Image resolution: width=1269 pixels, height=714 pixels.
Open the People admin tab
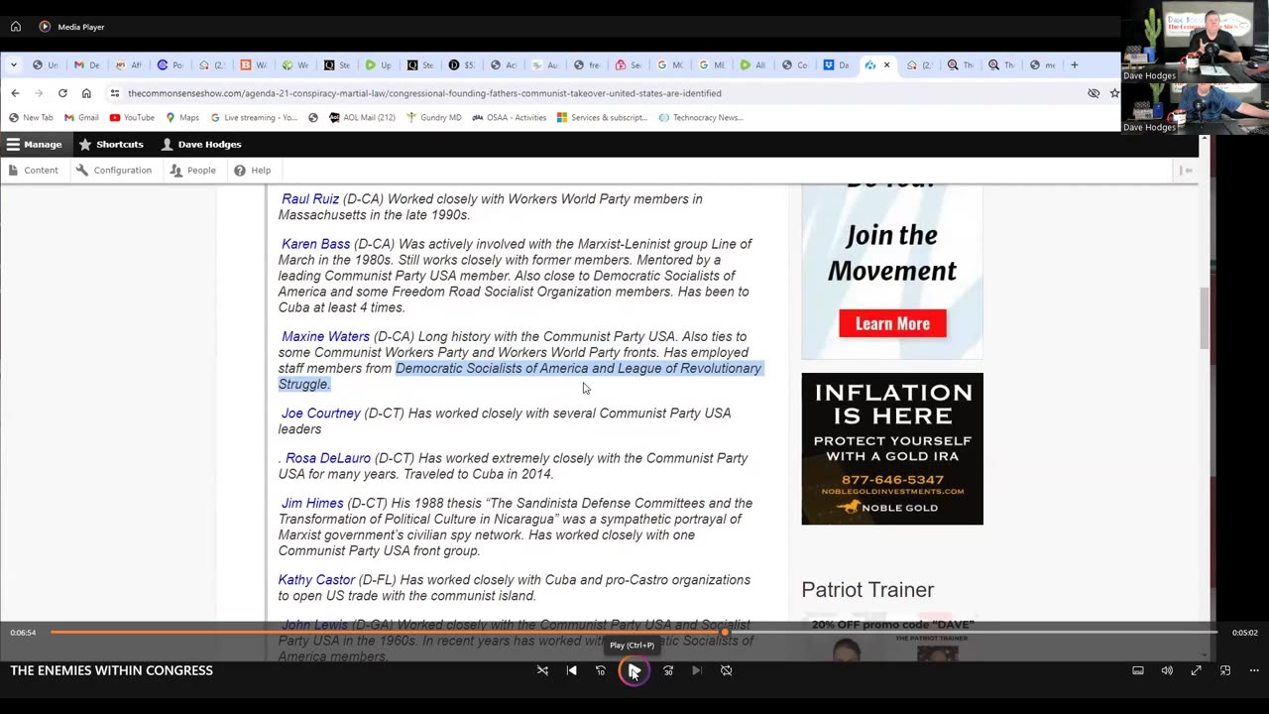(192, 171)
